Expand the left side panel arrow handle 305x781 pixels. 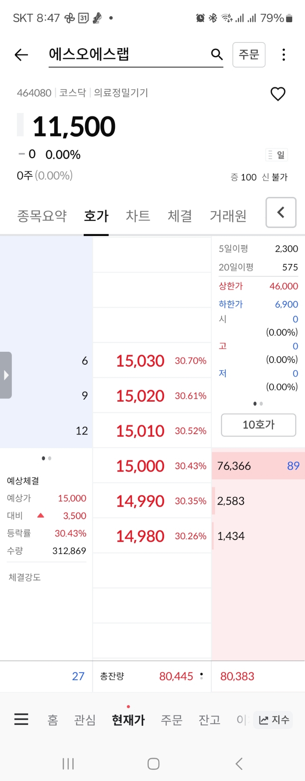point(6,375)
